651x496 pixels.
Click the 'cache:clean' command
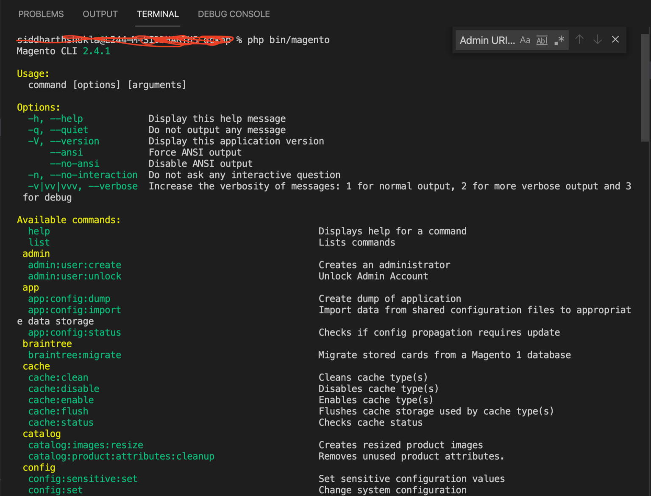click(58, 377)
